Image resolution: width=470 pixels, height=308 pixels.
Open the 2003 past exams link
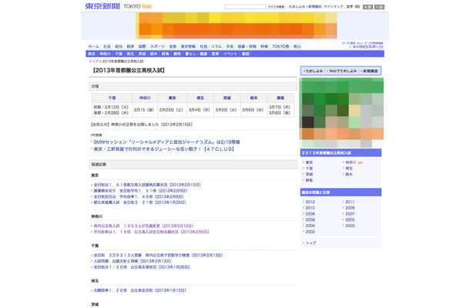tap(350, 226)
